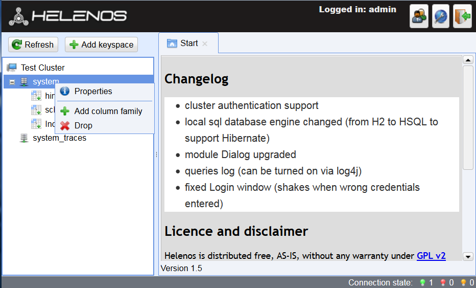The height and width of the screenshot is (288, 476).
Task: Click the Test Cluster computer icon
Action: tap(12, 68)
